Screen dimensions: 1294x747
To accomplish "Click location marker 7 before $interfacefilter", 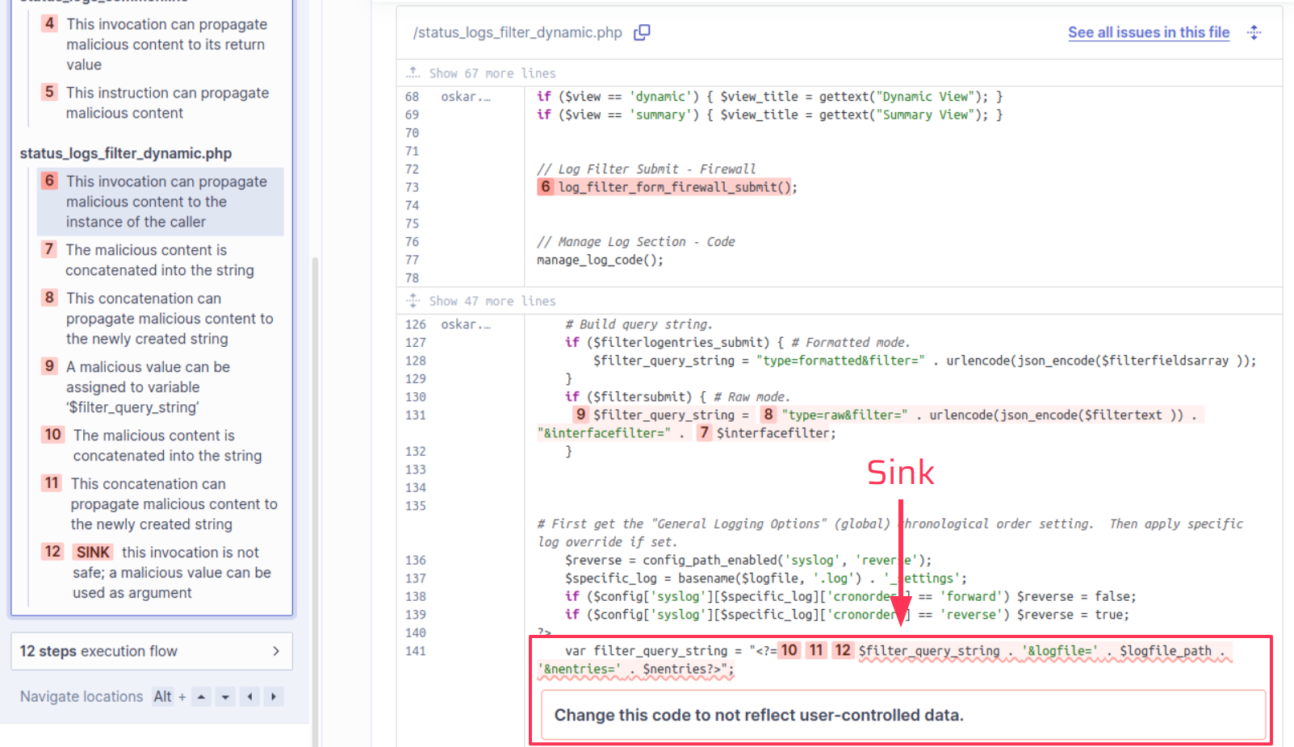I will pos(704,433).
